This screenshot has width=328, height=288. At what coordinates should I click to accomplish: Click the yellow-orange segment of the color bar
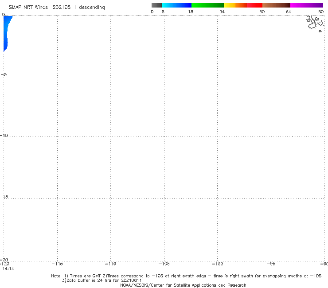click(235, 5)
